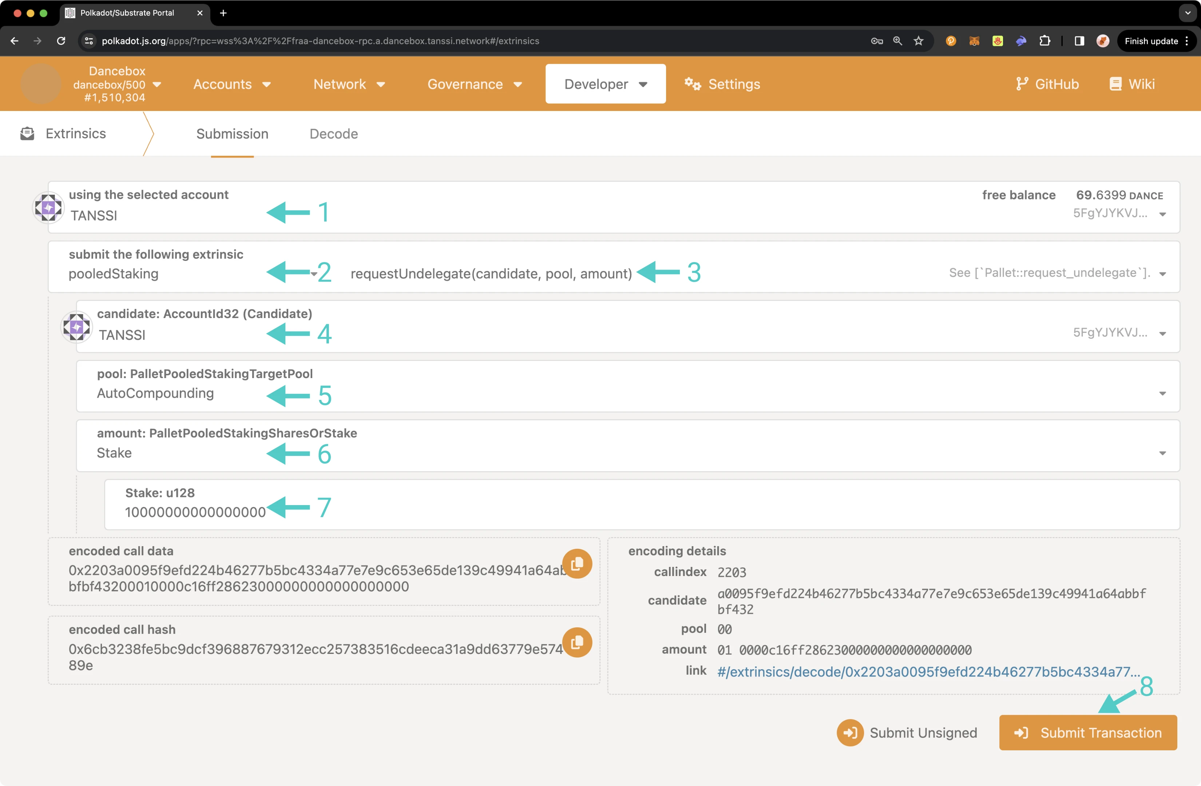Click the encoded call hash hex text
This screenshot has height=786, width=1201.
coord(316,657)
